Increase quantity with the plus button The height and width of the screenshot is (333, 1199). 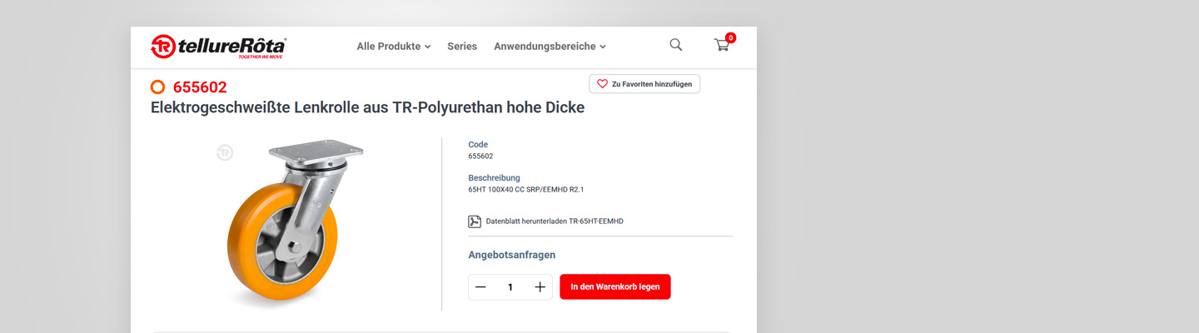point(540,287)
